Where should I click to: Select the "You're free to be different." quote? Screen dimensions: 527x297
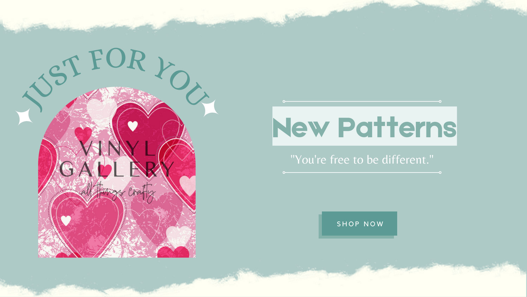[x=362, y=160]
